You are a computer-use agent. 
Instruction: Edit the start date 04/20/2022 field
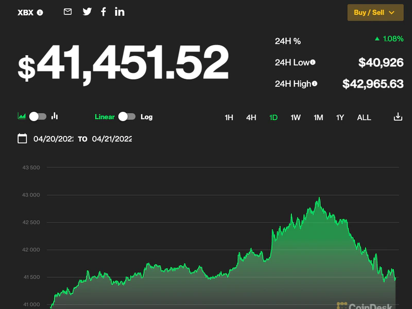pos(54,139)
